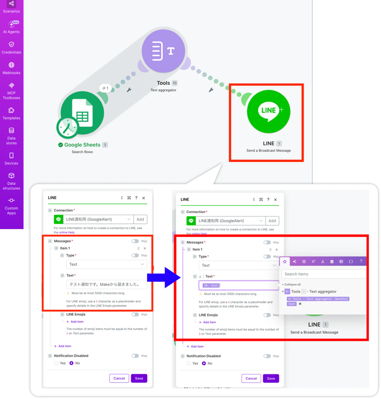Select the text variable pill in mapping panel
This screenshot has height=399, width=381.
tap(292, 304)
